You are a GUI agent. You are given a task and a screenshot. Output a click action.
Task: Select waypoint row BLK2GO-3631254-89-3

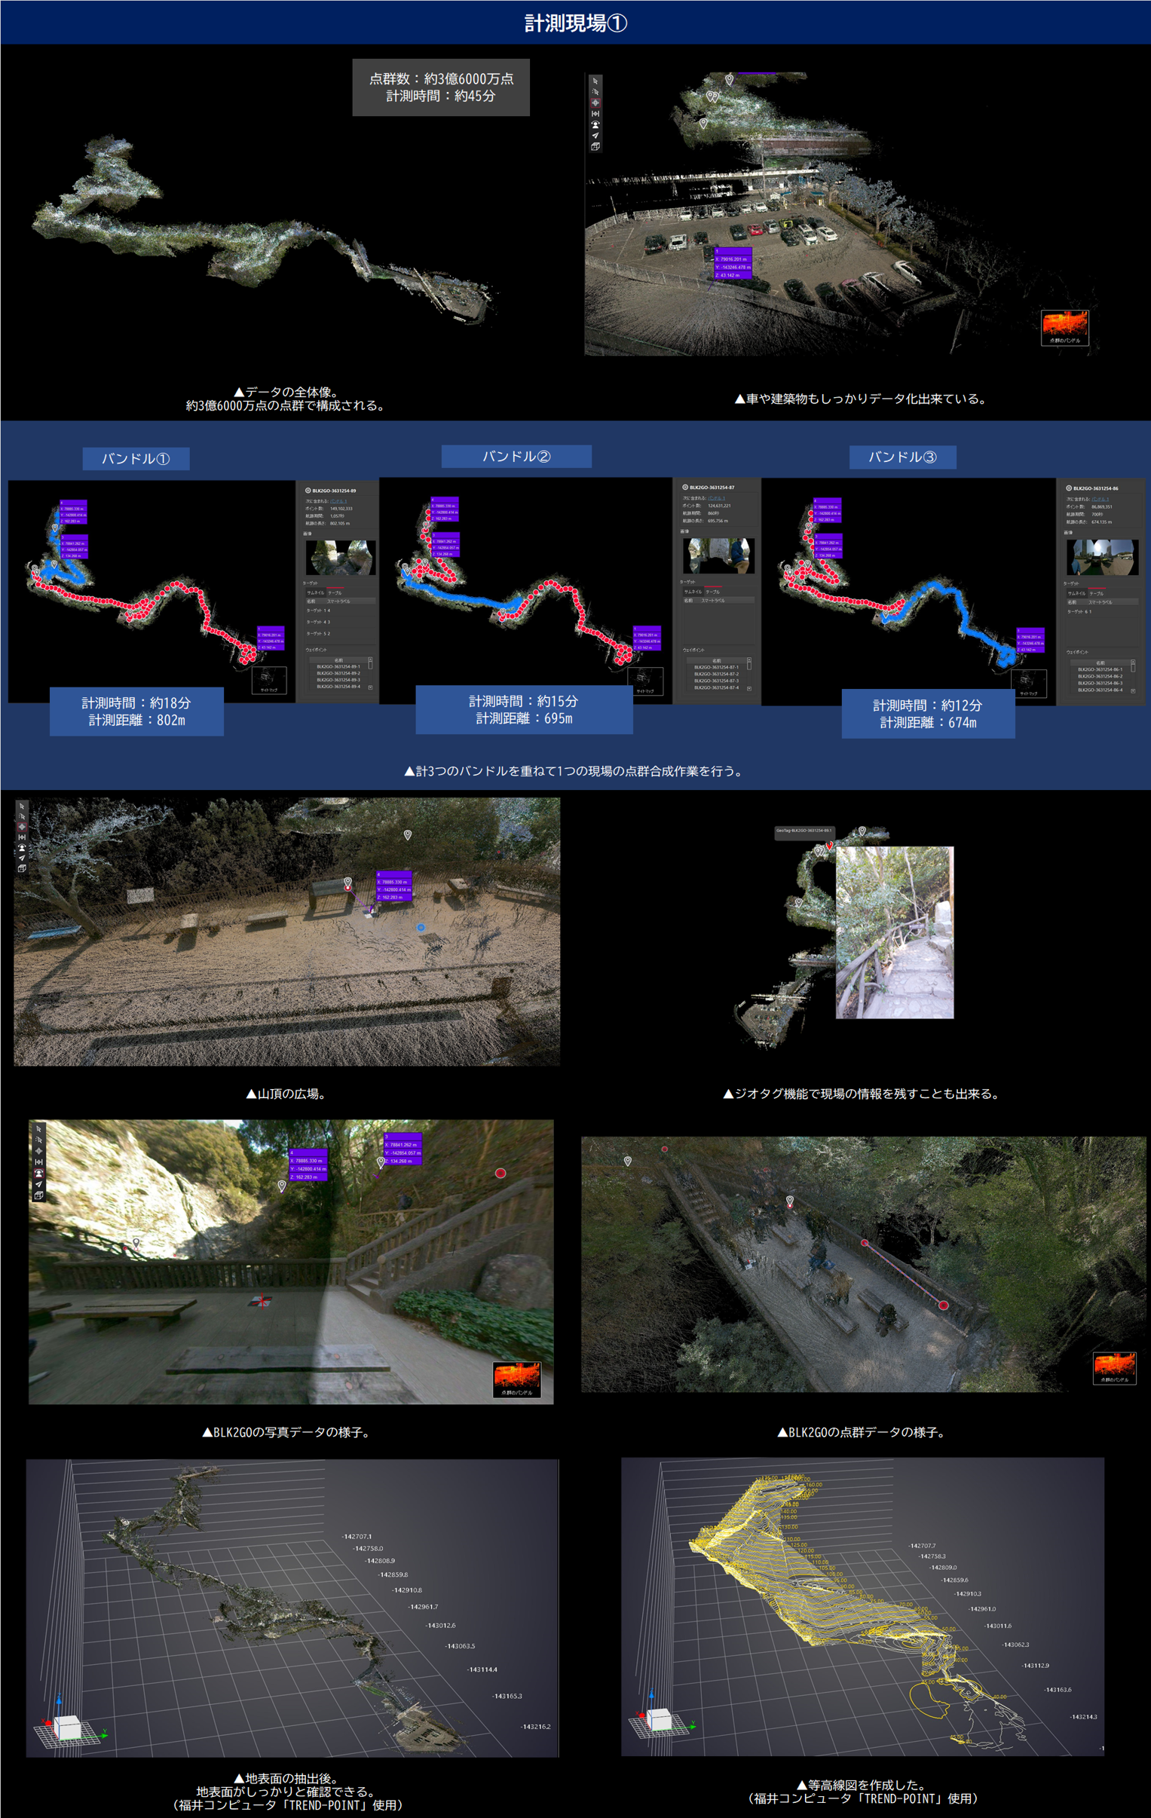tap(339, 680)
